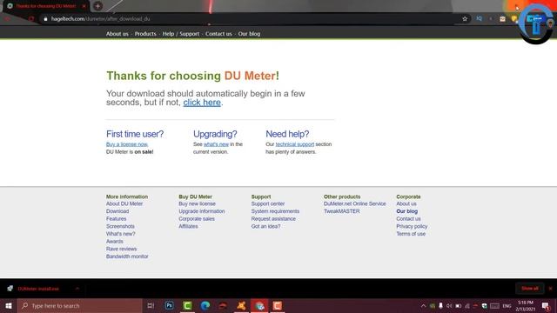This screenshot has width=557, height=313.
Task: Open the Download footer link
Action: click(x=117, y=211)
